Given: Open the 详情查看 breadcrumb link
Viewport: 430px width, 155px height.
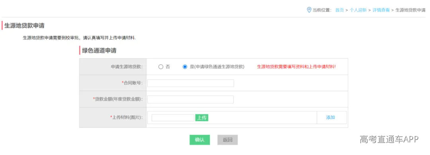Looking at the screenshot, I should pyautogui.click(x=381, y=10).
